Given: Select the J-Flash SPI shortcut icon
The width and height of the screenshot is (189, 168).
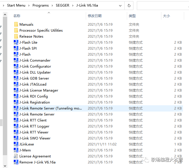Looking at the screenshot, I should (16, 48).
